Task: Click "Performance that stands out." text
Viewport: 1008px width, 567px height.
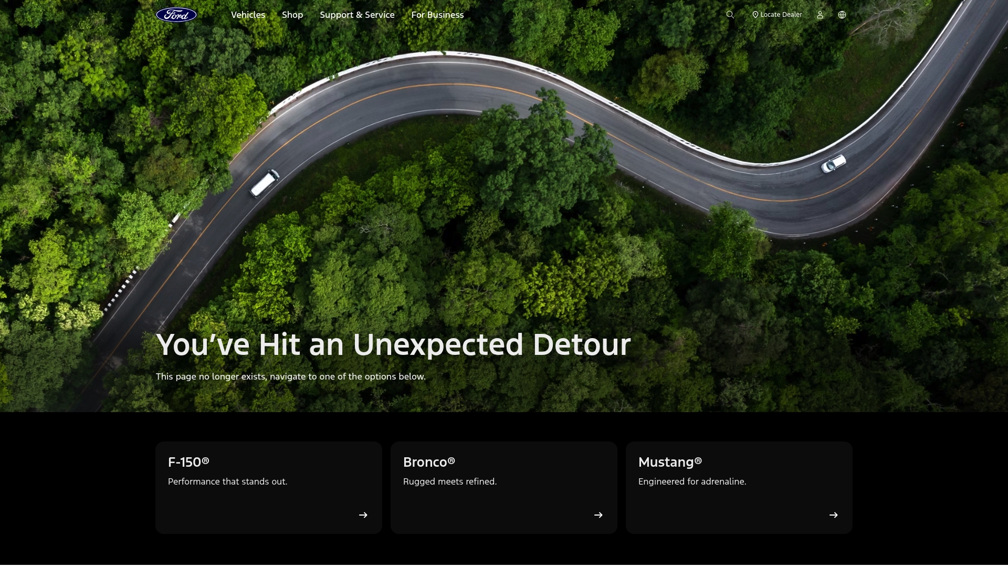Action: (x=228, y=481)
